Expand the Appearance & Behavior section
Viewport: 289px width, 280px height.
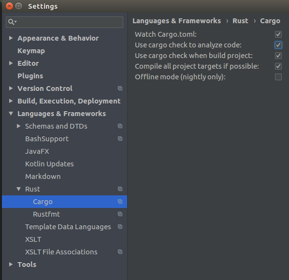tap(11, 38)
